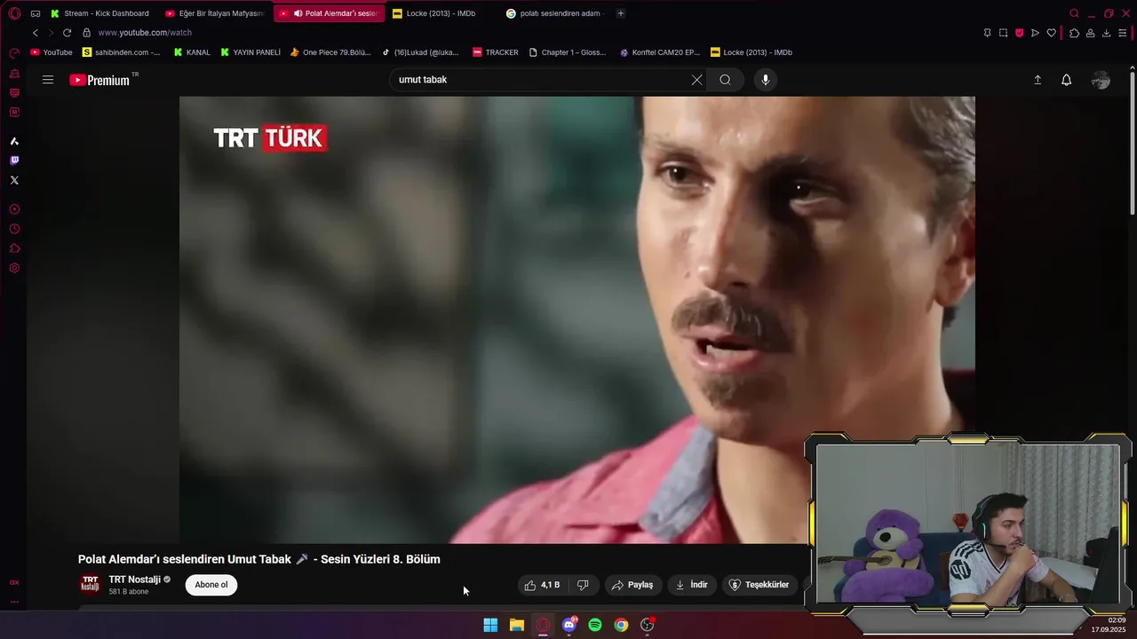Click the video player to pause

pyautogui.click(x=577, y=319)
